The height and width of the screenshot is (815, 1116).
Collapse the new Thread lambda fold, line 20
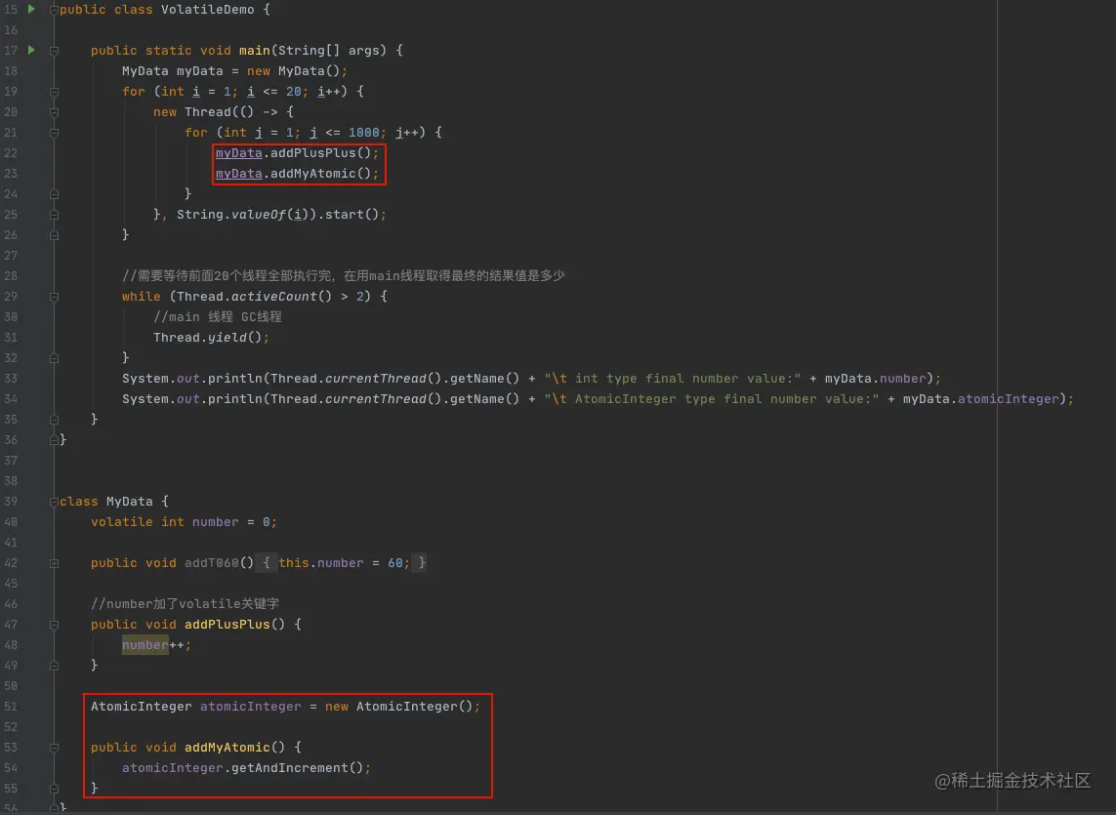tap(54, 112)
